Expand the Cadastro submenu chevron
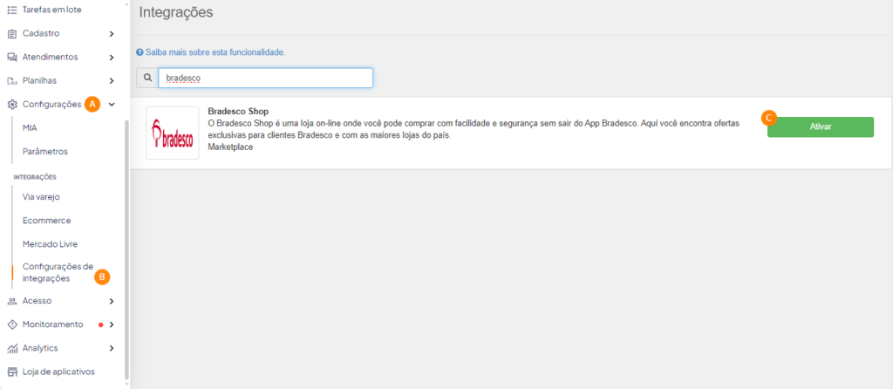The height and width of the screenshot is (389, 893). click(x=112, y=34)
